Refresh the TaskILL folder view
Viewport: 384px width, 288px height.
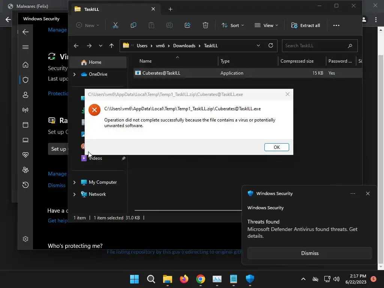click(x=271, y=45)
